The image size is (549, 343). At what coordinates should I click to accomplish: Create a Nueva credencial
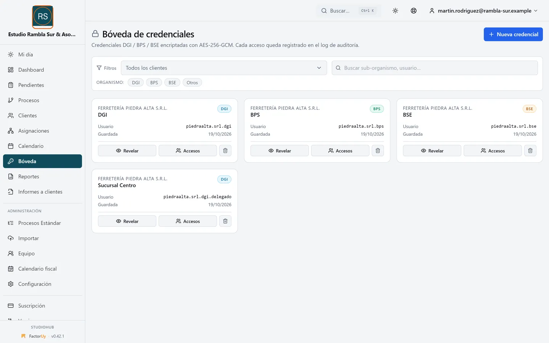click(x=513, y=34)
